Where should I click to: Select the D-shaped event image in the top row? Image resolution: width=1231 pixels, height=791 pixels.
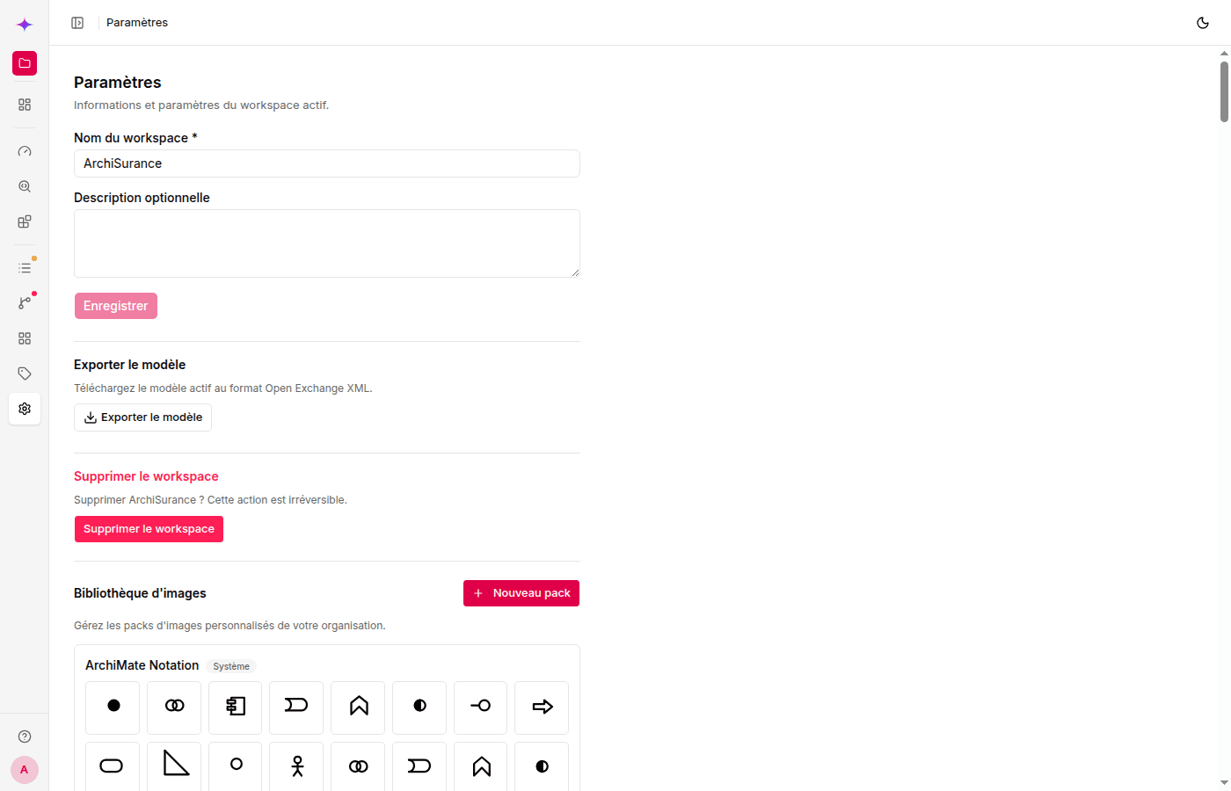coord(296,708)
